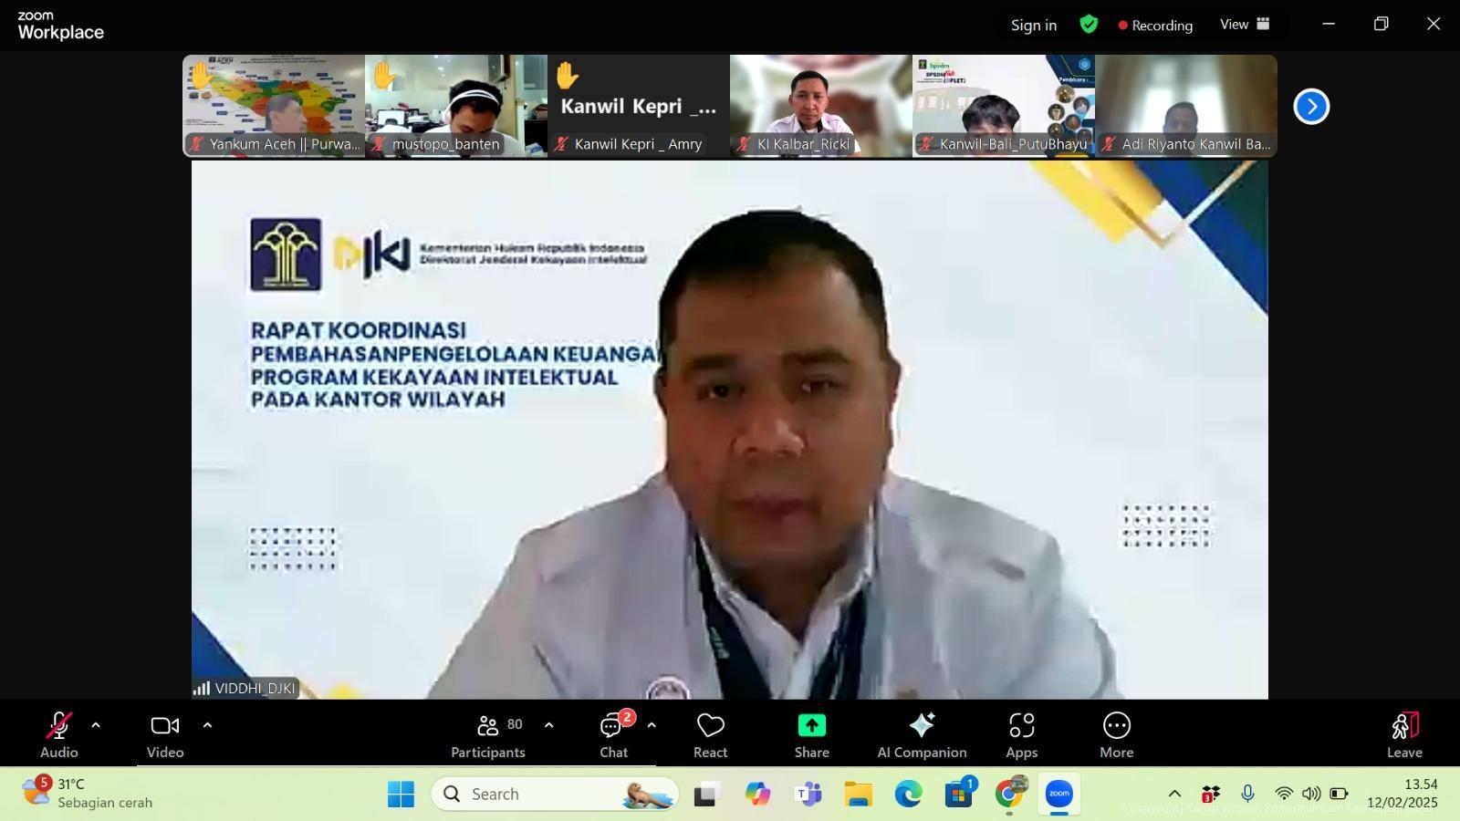Open the Apps panel

[1021, 735]
